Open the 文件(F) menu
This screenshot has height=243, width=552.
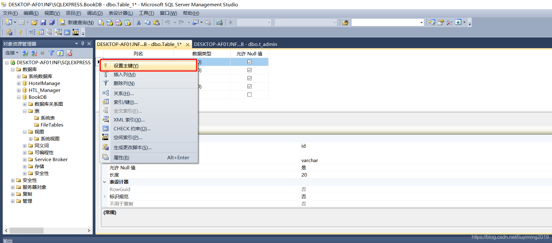(10, 13)
